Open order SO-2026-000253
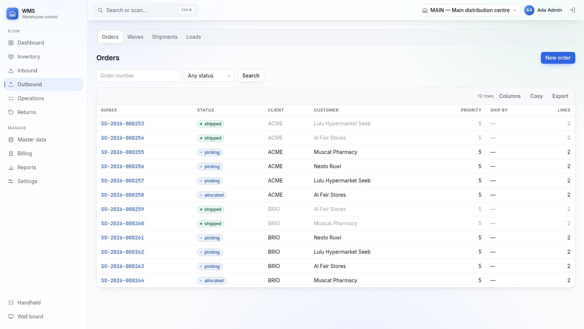This screenshot has width=584, height=329. click(x=123, y=124)
